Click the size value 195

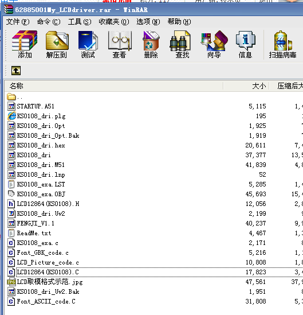point(261,116)
